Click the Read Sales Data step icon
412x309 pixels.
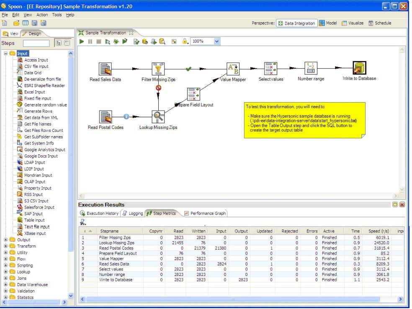105,69
